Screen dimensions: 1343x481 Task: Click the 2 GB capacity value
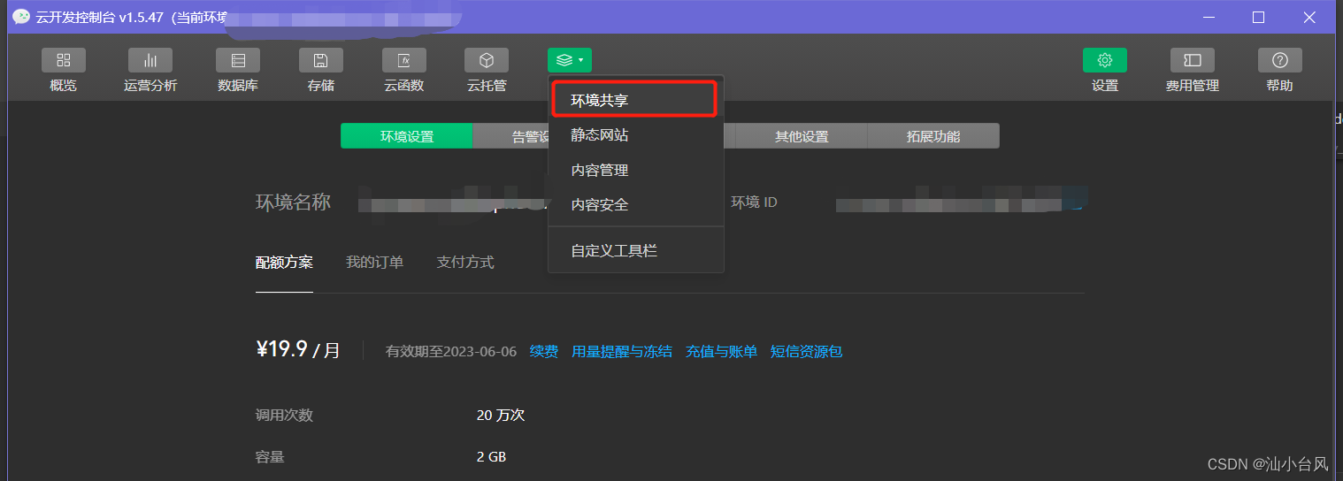pyautogui.click(x=491, y=457)
